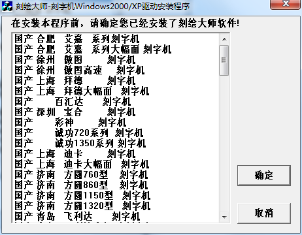
Task: Select 国产 合肥 艾嘉 系列刻字机
Action: tap(116, 39)
